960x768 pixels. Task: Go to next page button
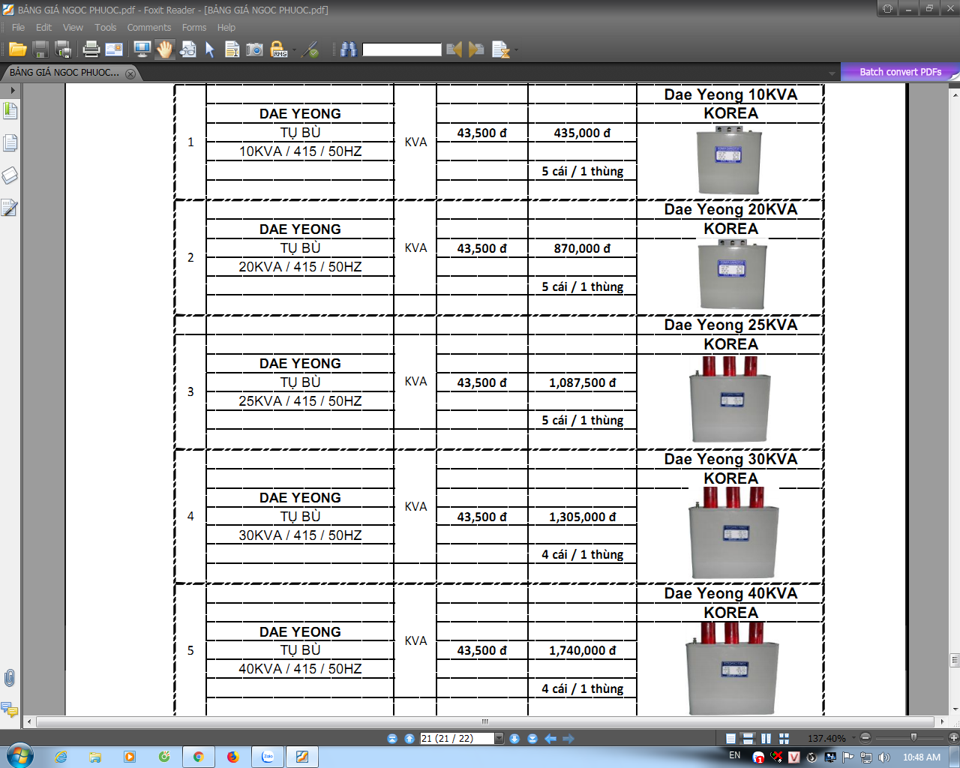514,739
